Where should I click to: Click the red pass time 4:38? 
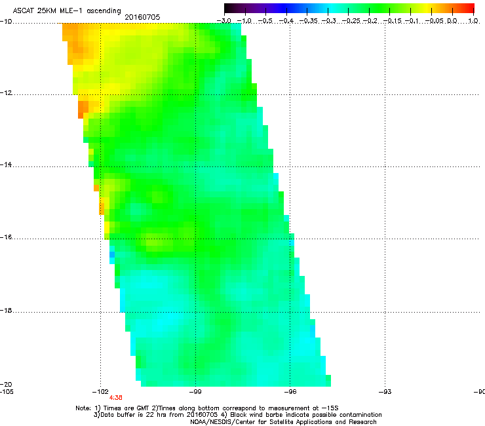tap(116, 398)
